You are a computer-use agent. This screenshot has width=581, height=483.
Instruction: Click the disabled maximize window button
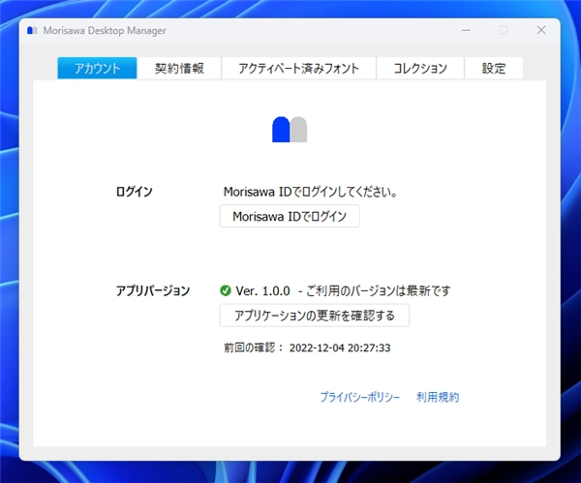point(504,30)
